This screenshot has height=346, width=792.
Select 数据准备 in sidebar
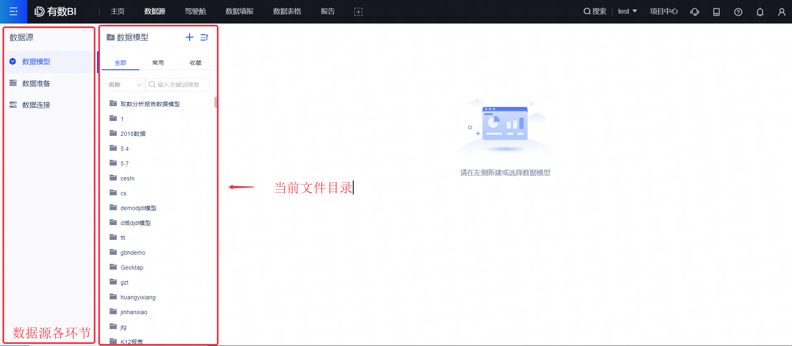pyautogui.click(x=36, y=83)
